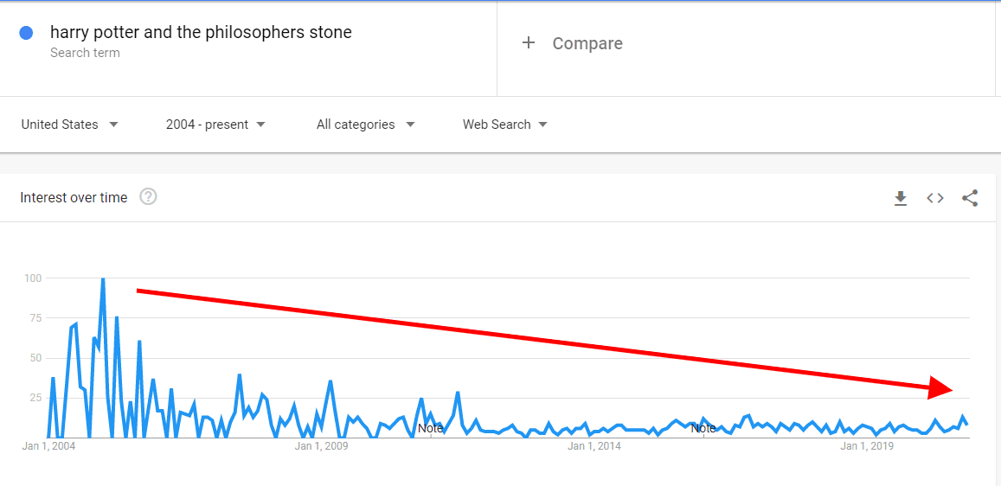The image size is (1001, 486).
Task: Click the Note marker near 2011
Action: coord(430,428)
